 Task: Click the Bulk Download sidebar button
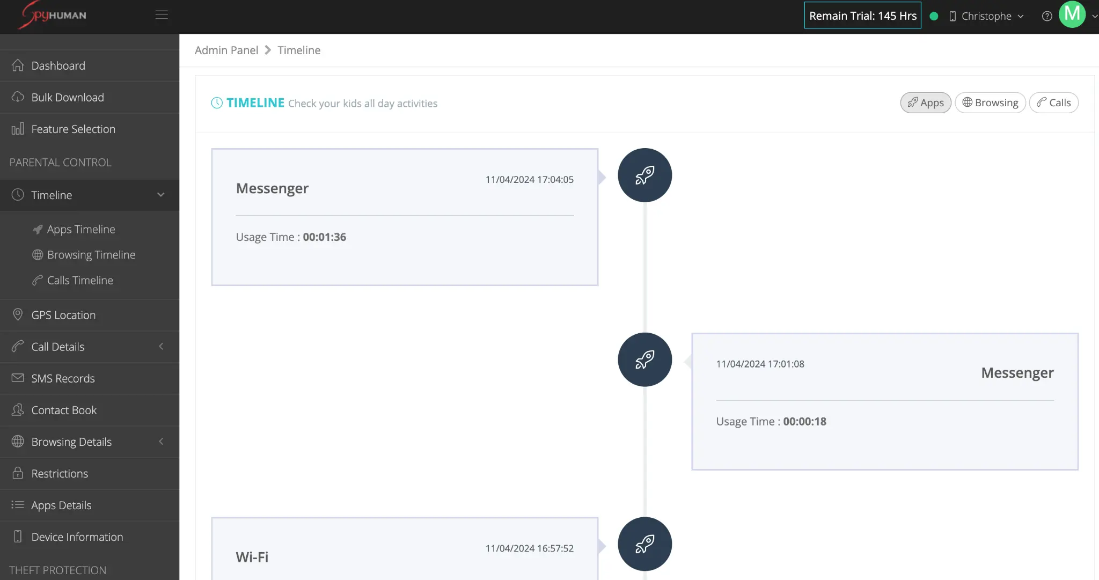(x=68, y=97)
